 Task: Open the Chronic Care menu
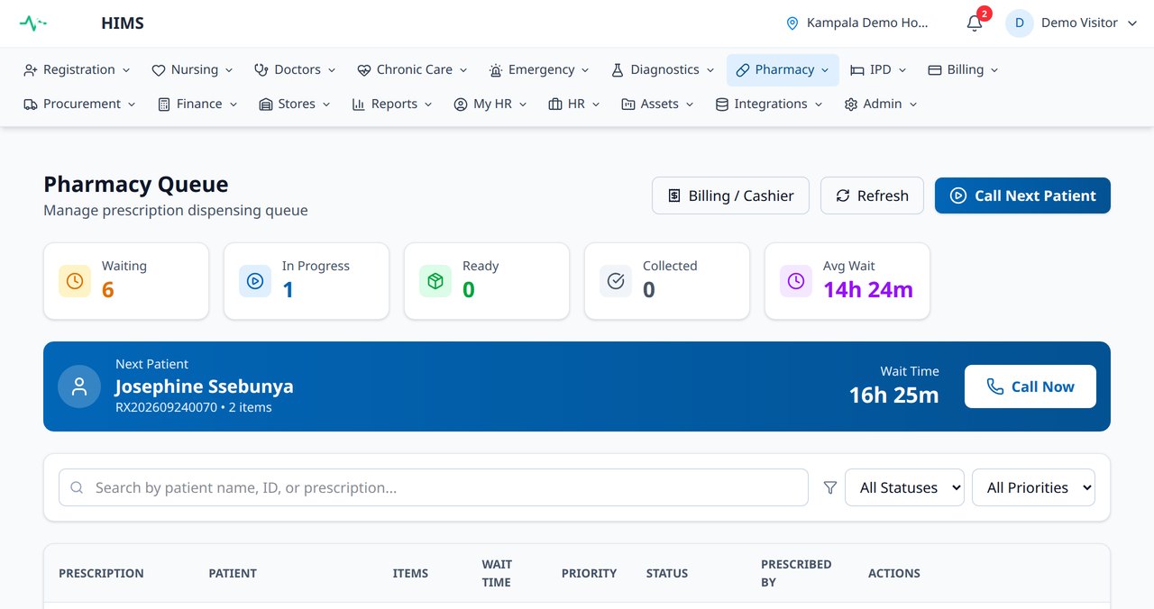click(412, 69)
